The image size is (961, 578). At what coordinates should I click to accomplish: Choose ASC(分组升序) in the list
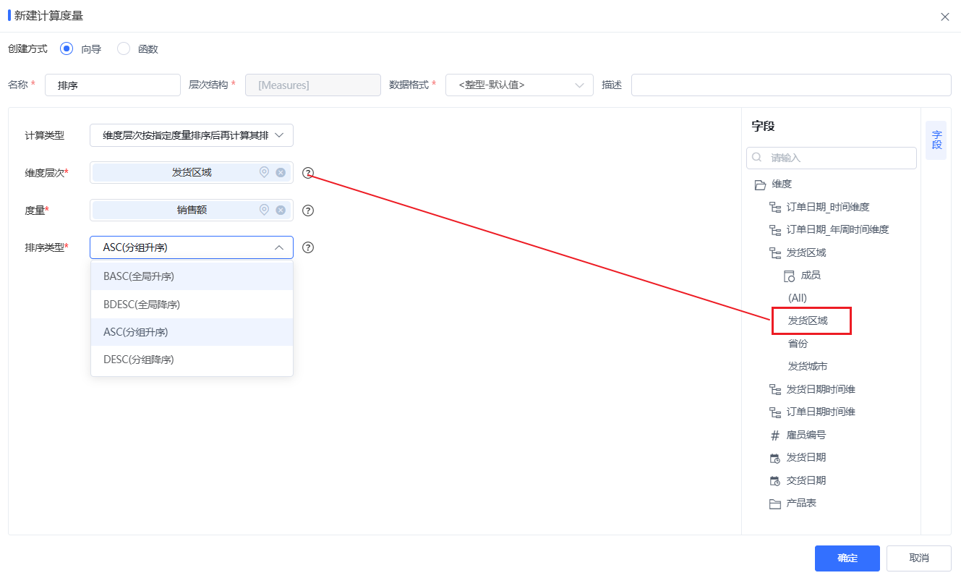point(192,332)
